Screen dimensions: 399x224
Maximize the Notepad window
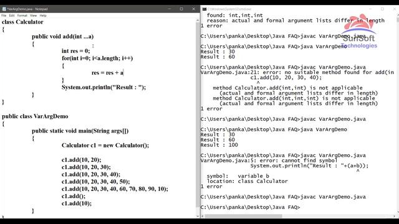point(181,9)
